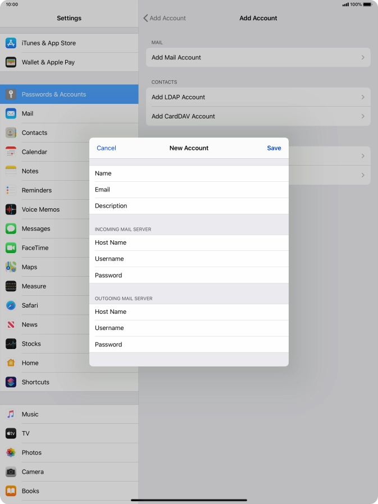Viewport: 378px width, 504px height.
Task: Open Add LDAP Account row chevron
Action: tap(363, 97)
